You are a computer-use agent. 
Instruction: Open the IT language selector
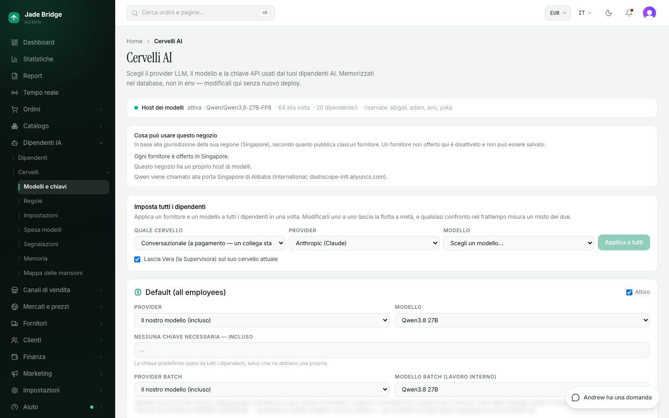(585, 13)
